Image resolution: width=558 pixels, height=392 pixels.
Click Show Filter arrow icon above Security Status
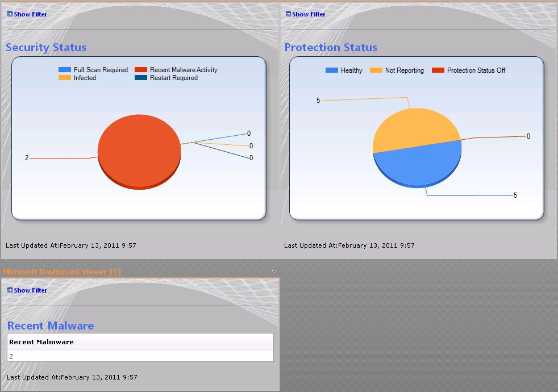[10, 14]
